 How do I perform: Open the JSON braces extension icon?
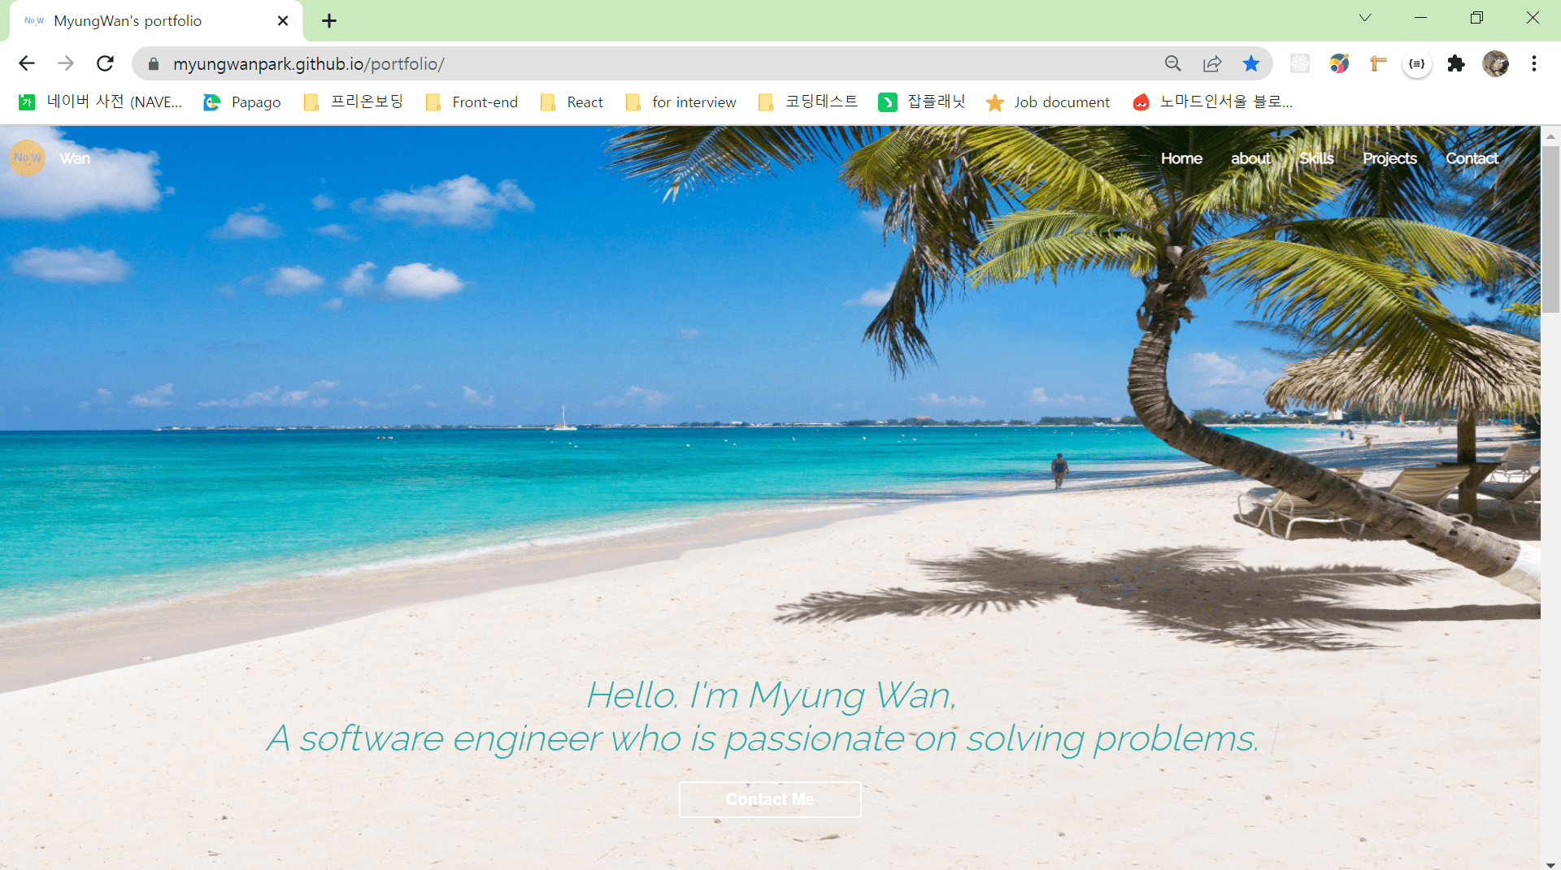(1417, 63)
